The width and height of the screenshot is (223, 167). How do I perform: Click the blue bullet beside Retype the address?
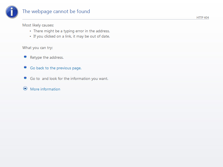tap(25, 57)
